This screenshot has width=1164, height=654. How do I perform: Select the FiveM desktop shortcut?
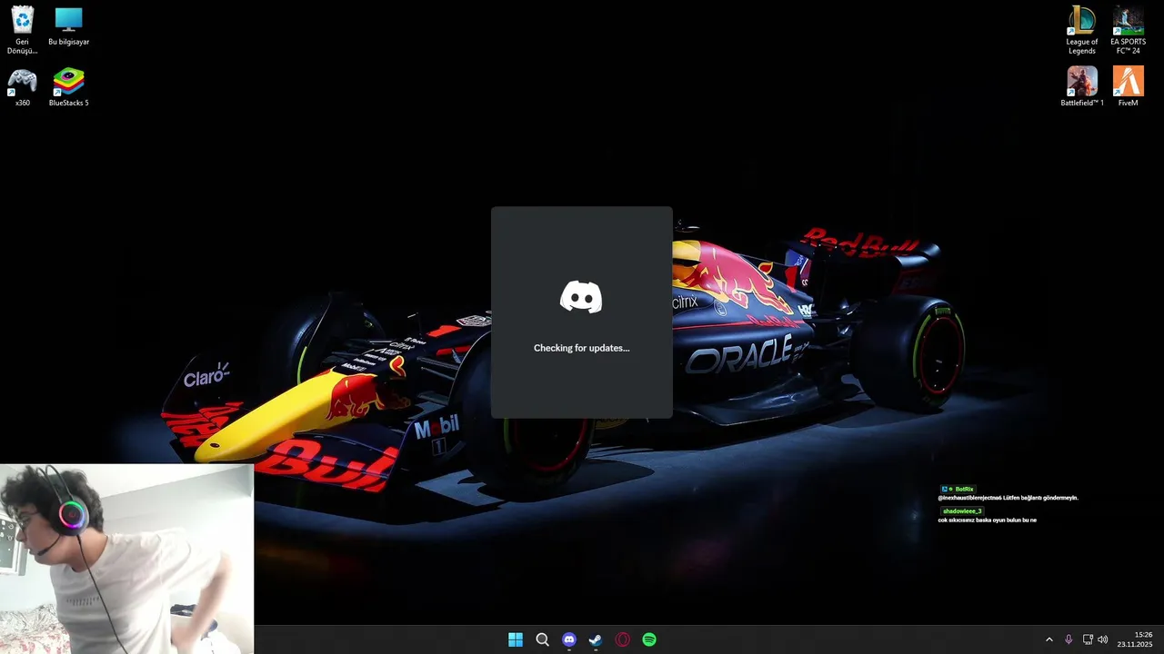1129,87
